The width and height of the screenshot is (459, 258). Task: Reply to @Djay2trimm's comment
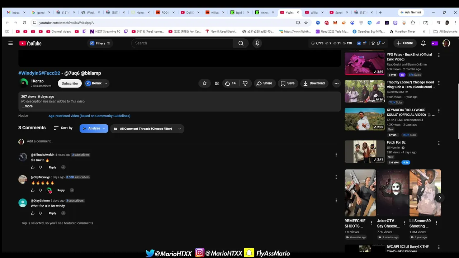52,213
